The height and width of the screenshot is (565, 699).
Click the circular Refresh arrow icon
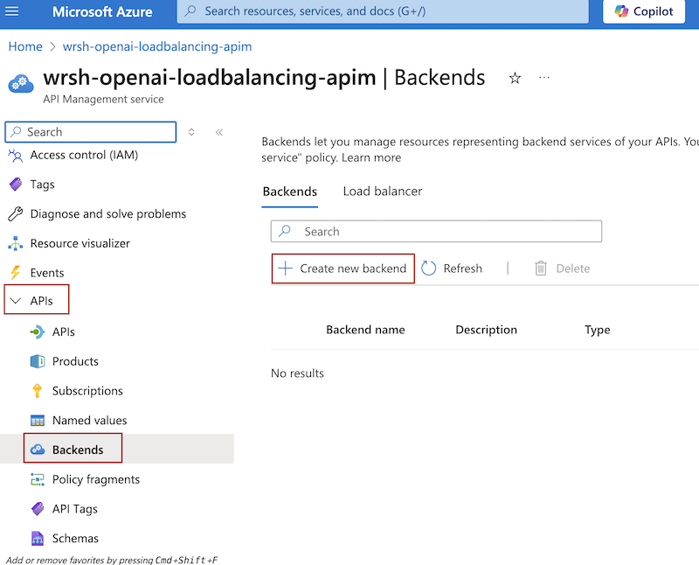click(x=428, y=269)
